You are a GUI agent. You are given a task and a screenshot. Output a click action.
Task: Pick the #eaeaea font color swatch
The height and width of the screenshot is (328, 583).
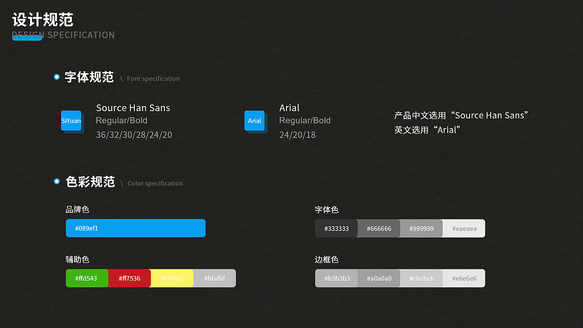[x=464, y=229]
